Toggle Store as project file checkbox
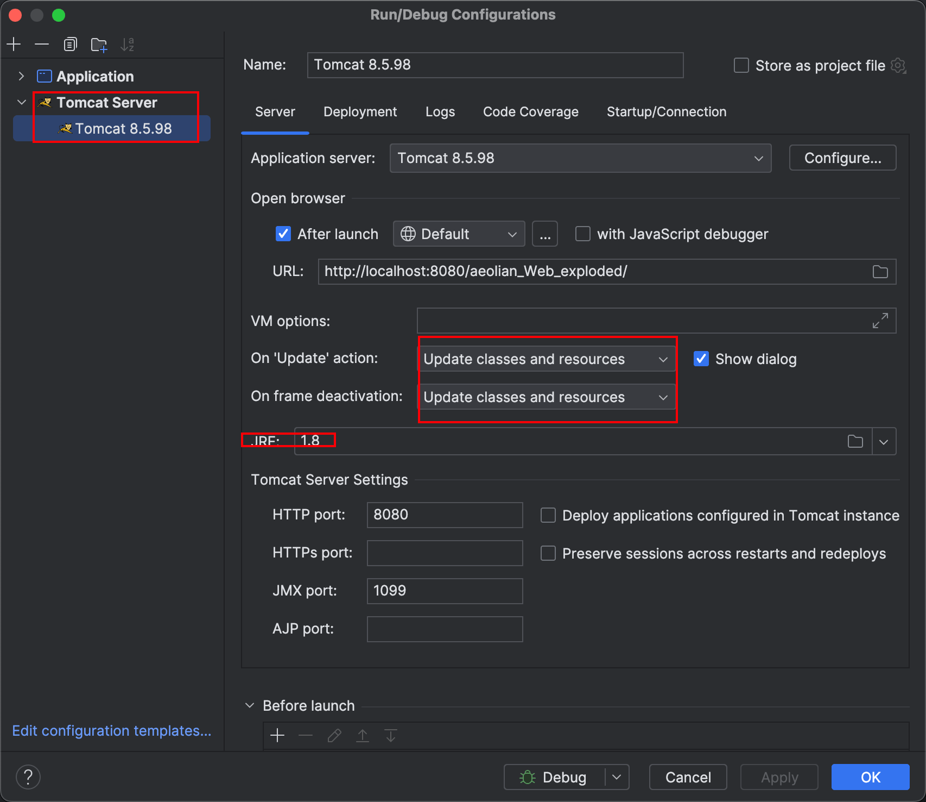This screenshot has width=926, height=802. click(741, 65)
